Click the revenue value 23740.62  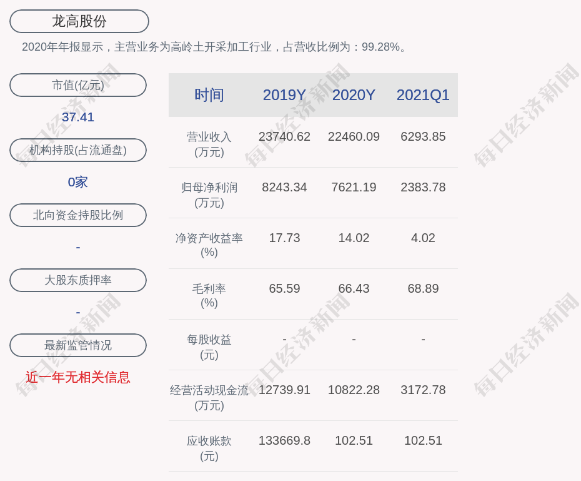point(284,136)
